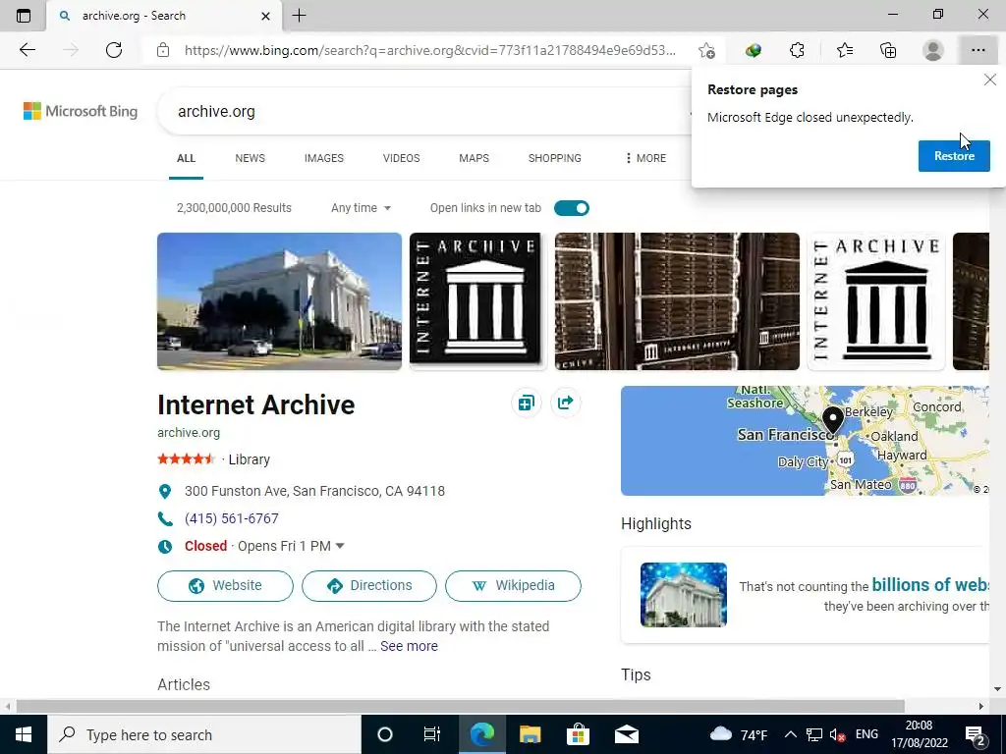Open the Internet Archive building photo

click(279, 301)
